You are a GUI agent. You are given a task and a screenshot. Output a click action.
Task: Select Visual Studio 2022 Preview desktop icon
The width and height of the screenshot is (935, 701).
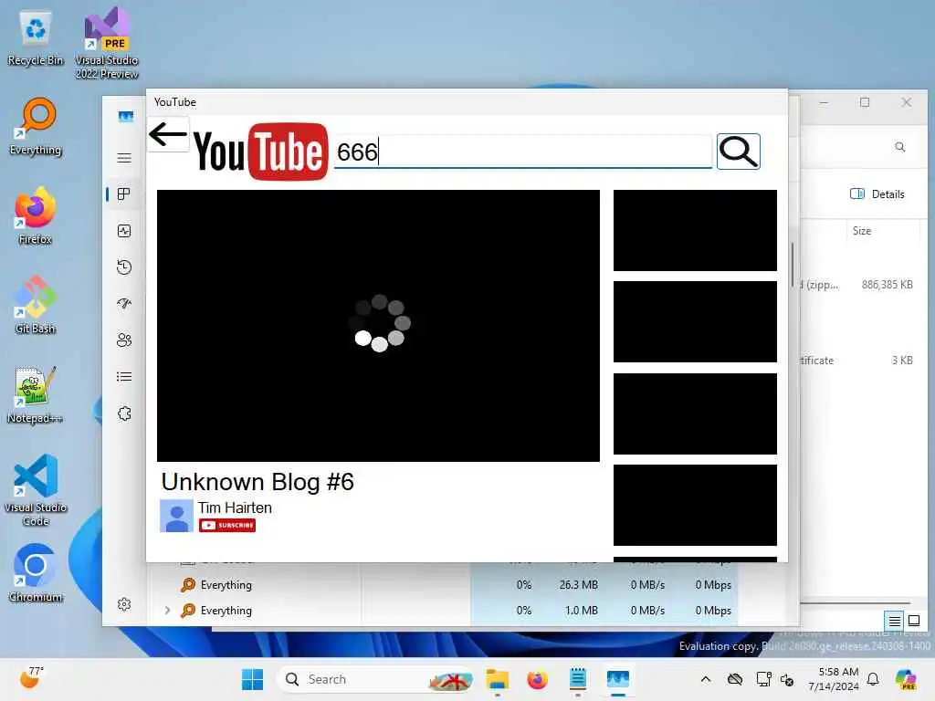click(107, 44)
